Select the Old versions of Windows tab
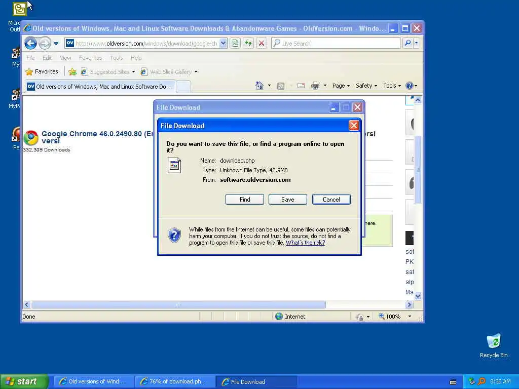Viewport: 519px width, 389px height. coord(100,87)
